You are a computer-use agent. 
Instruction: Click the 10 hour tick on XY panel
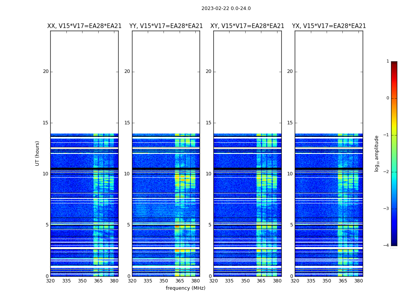coord(208,174)
